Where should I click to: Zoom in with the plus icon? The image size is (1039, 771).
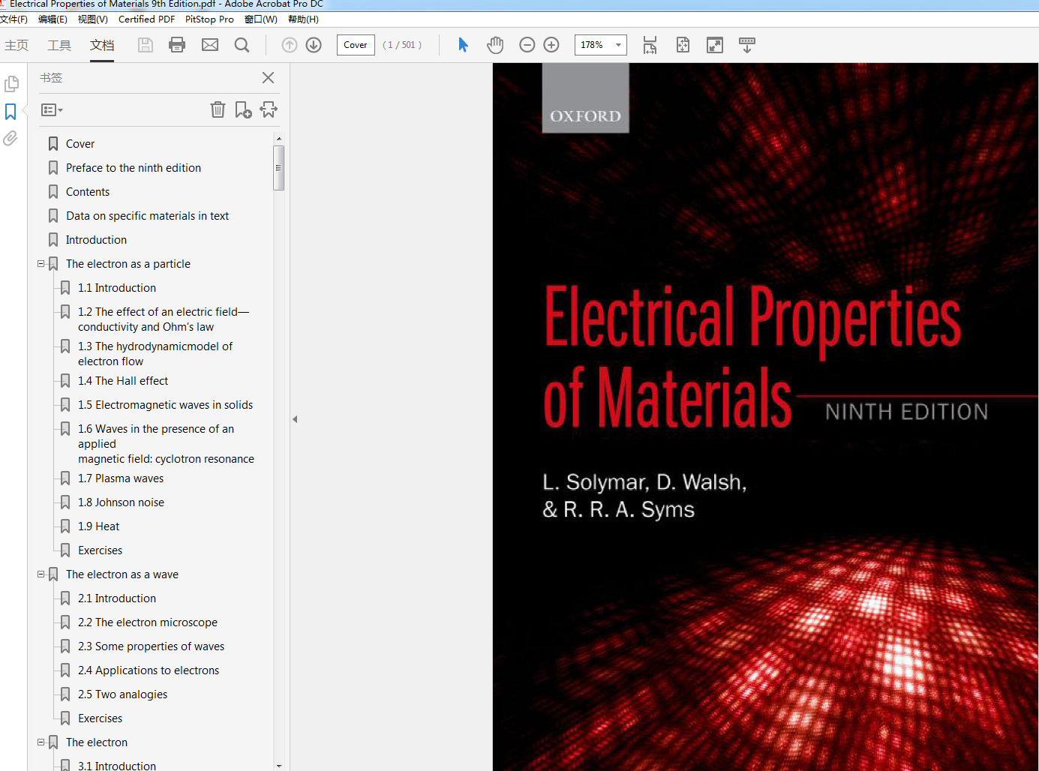click(x=551, y=45)
